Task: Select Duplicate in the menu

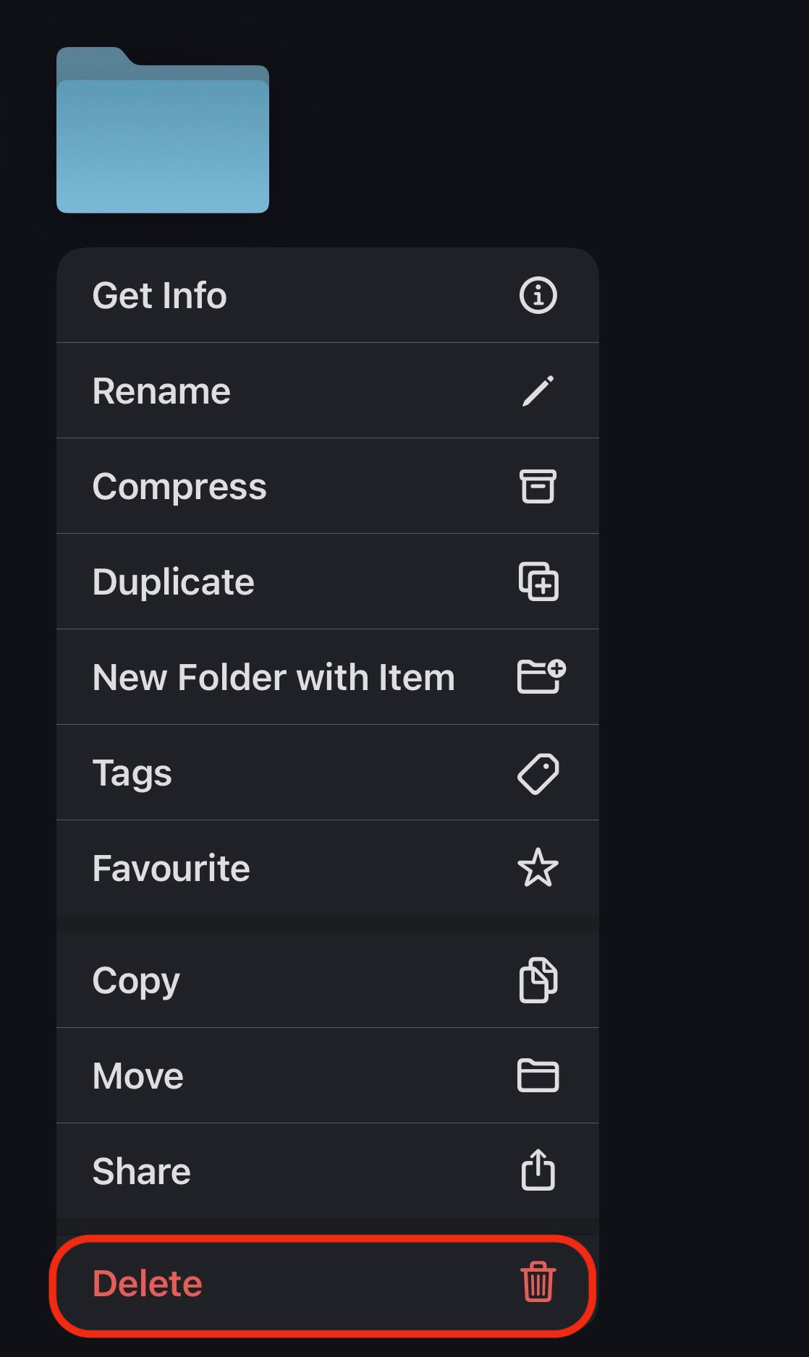Action: 173,582
